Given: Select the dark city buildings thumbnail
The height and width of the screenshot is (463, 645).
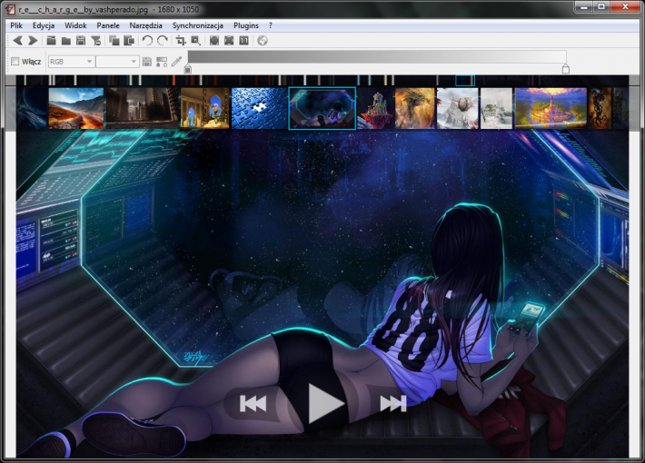Looking at the screenshot, I should [x=143, y=108].
